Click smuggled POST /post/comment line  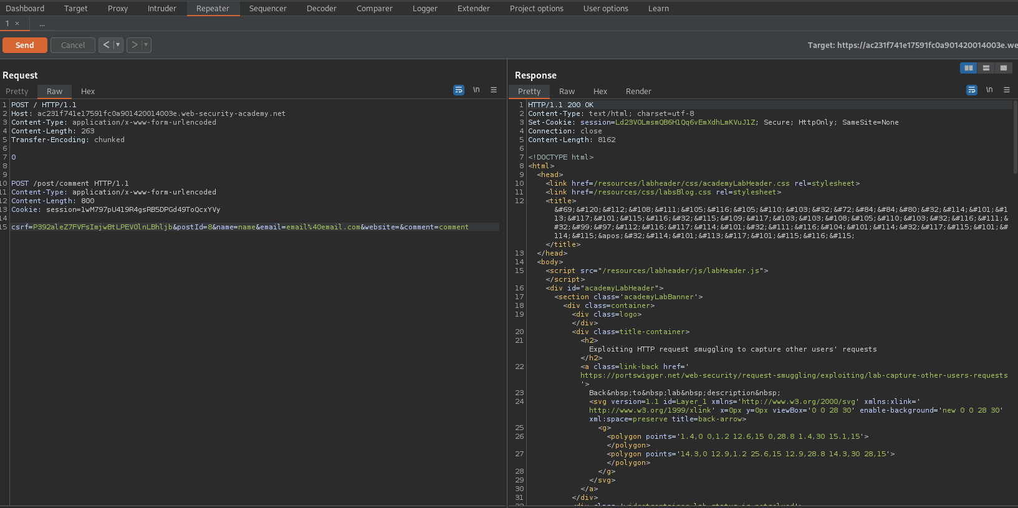[x=70, y=183]
